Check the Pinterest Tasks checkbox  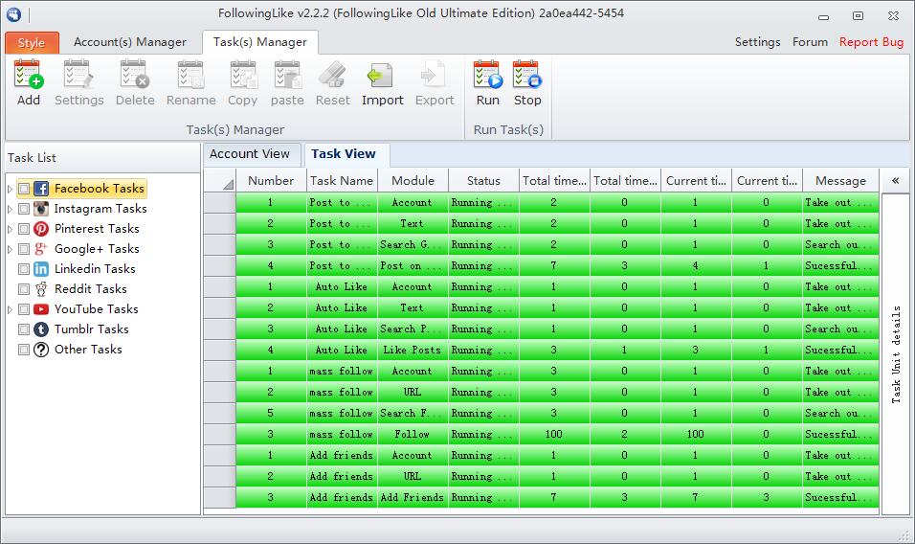[x=24, y=229]
